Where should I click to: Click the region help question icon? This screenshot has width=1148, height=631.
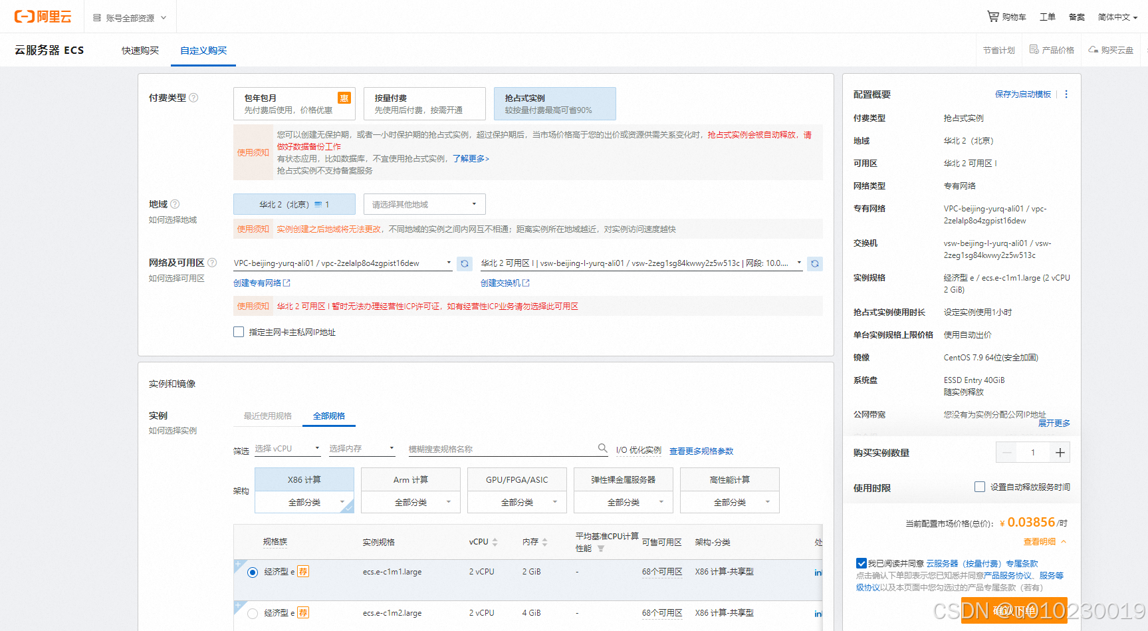pos(175,204)
